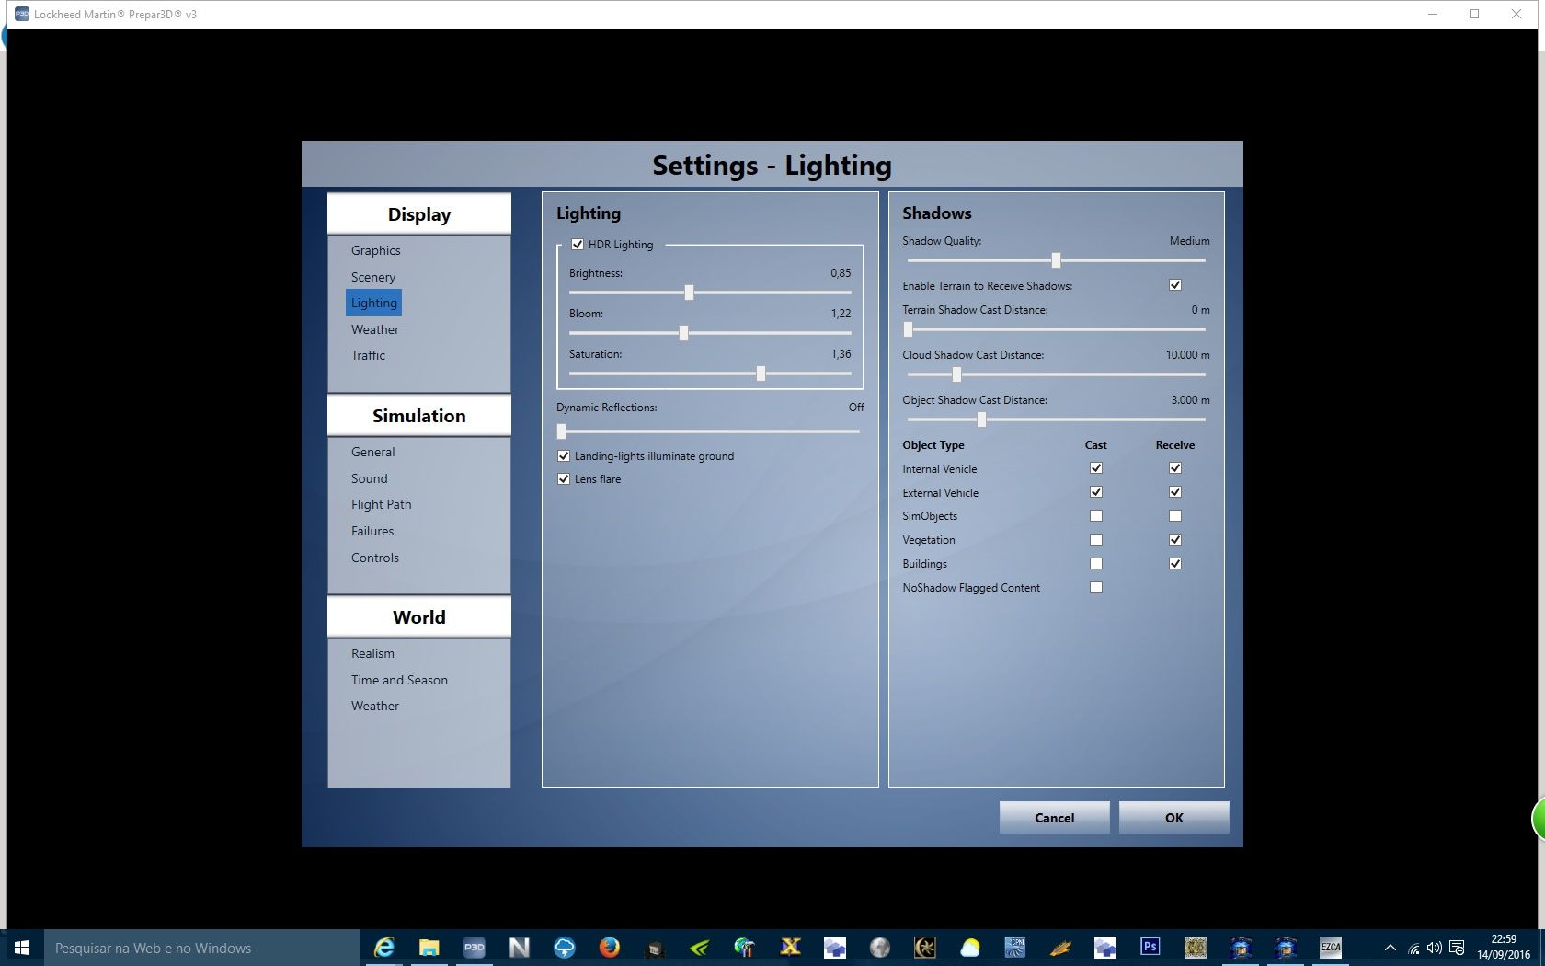Open Photoshop from the taskbar
The width and height of the screenshot is (1545, 966).
pos(1150,947)
